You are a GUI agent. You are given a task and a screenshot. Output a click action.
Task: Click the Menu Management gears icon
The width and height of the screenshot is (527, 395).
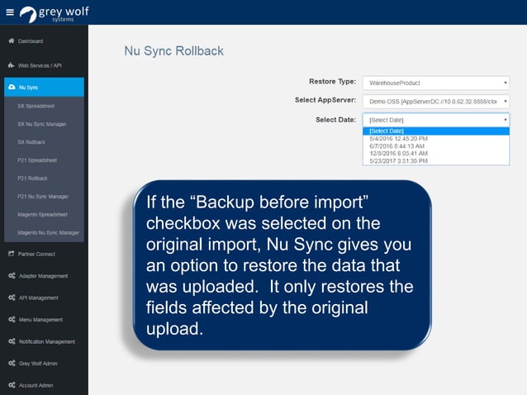point(12,319)
